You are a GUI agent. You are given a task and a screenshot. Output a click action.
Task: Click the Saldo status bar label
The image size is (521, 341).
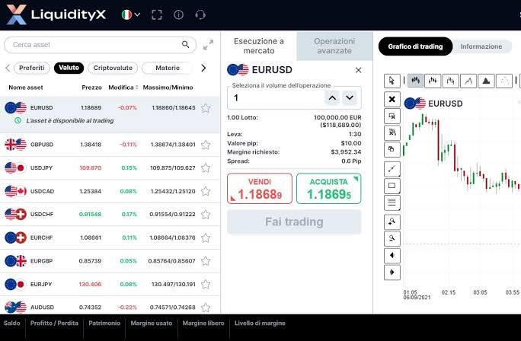(12, 323)
